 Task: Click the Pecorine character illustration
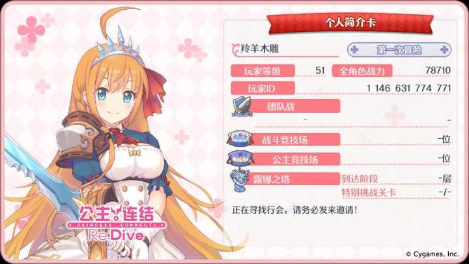pyautogui.click(x=113, y=135)
